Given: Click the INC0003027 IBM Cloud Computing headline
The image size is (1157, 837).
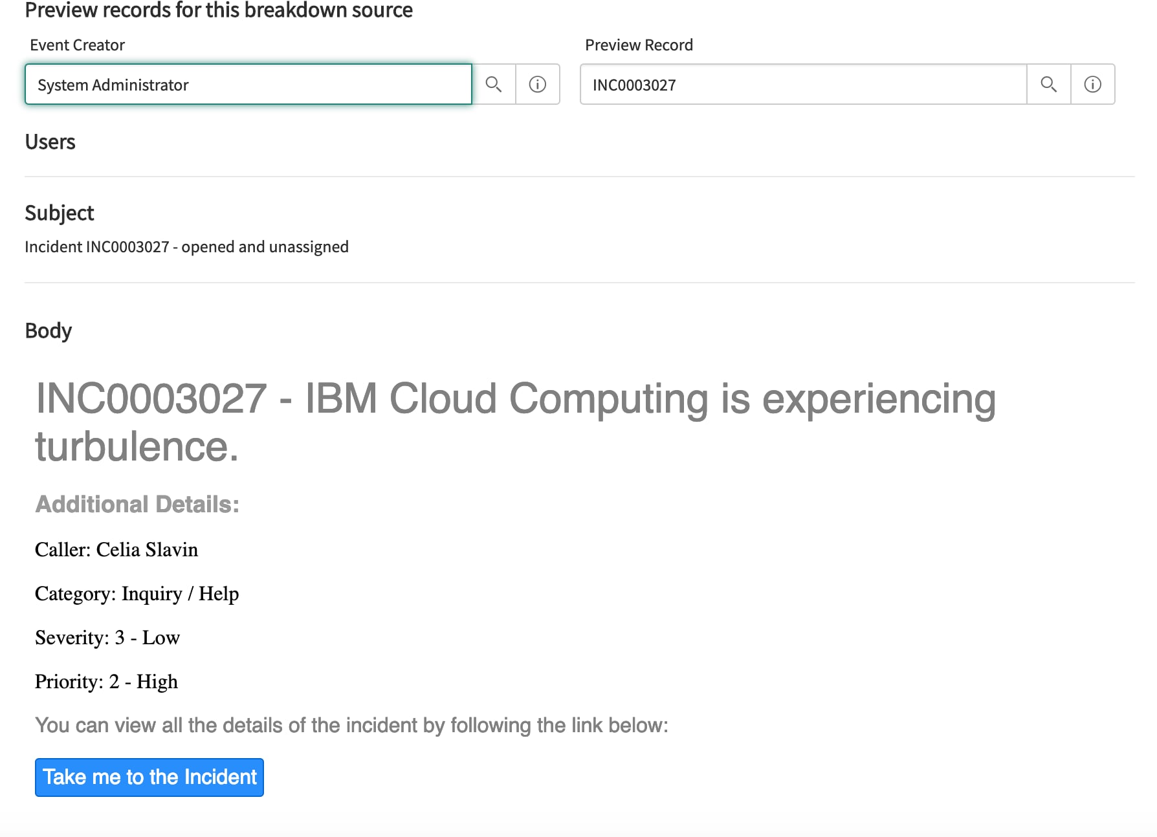Looking at the screenshot, I should tap(515, 422).
